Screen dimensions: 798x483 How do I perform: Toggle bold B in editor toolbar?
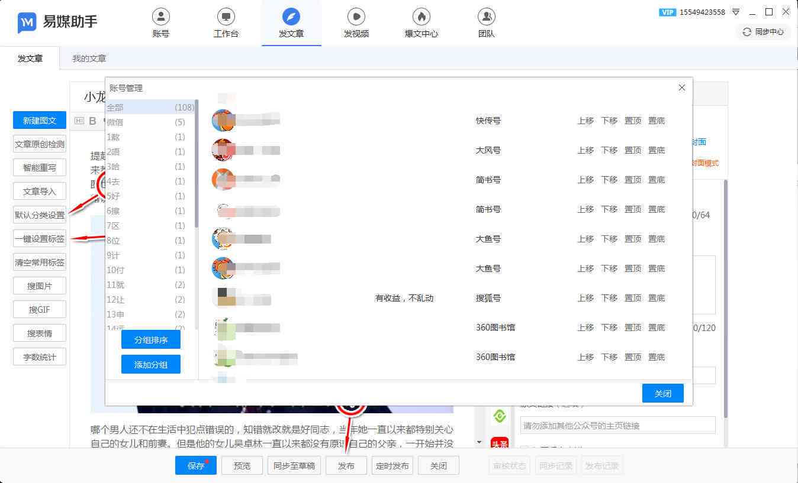point(92,121)
